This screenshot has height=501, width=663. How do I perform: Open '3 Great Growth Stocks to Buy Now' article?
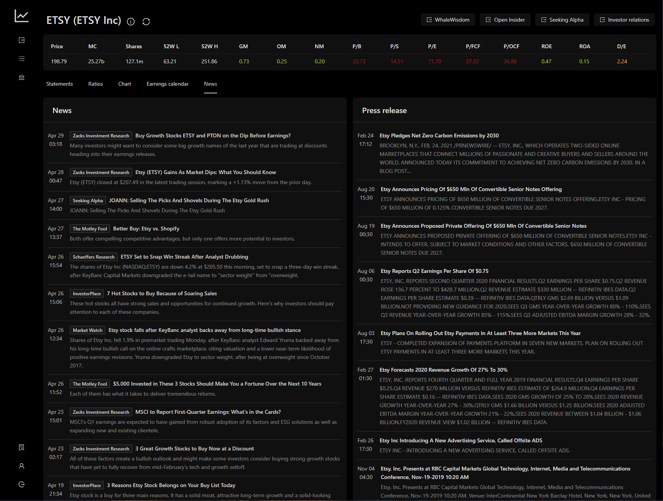point(194,449)
